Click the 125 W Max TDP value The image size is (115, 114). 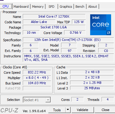[x=79, y=22]
